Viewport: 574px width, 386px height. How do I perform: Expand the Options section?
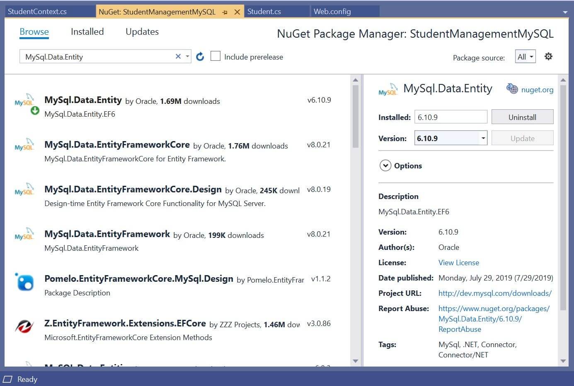[385, 165]
